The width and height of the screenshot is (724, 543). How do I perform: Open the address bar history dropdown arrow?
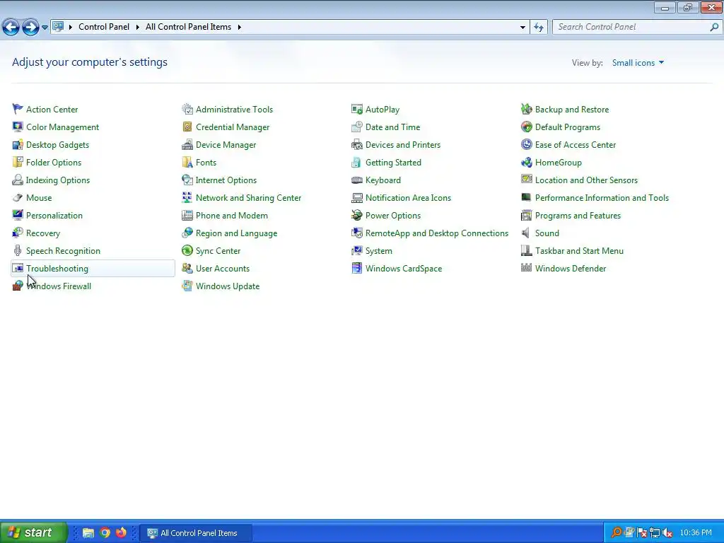pyautogui.click(x=522, y=28)
